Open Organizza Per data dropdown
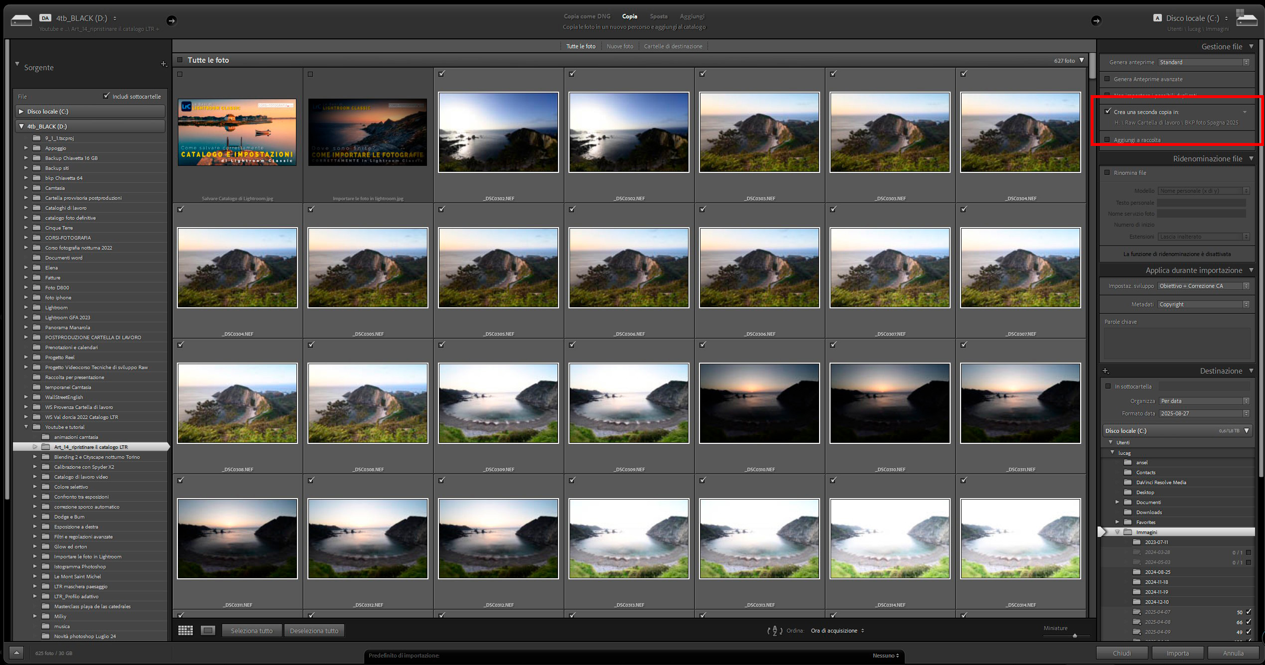Screen dimensions: 1265x665 [x=1204, y=401]
